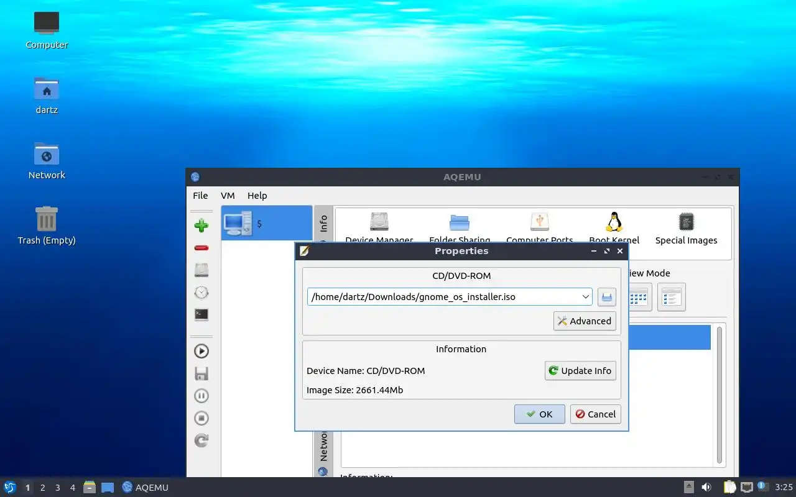
Task: Open the Lubuntu start menu button
Action: (x=9, y=488)
